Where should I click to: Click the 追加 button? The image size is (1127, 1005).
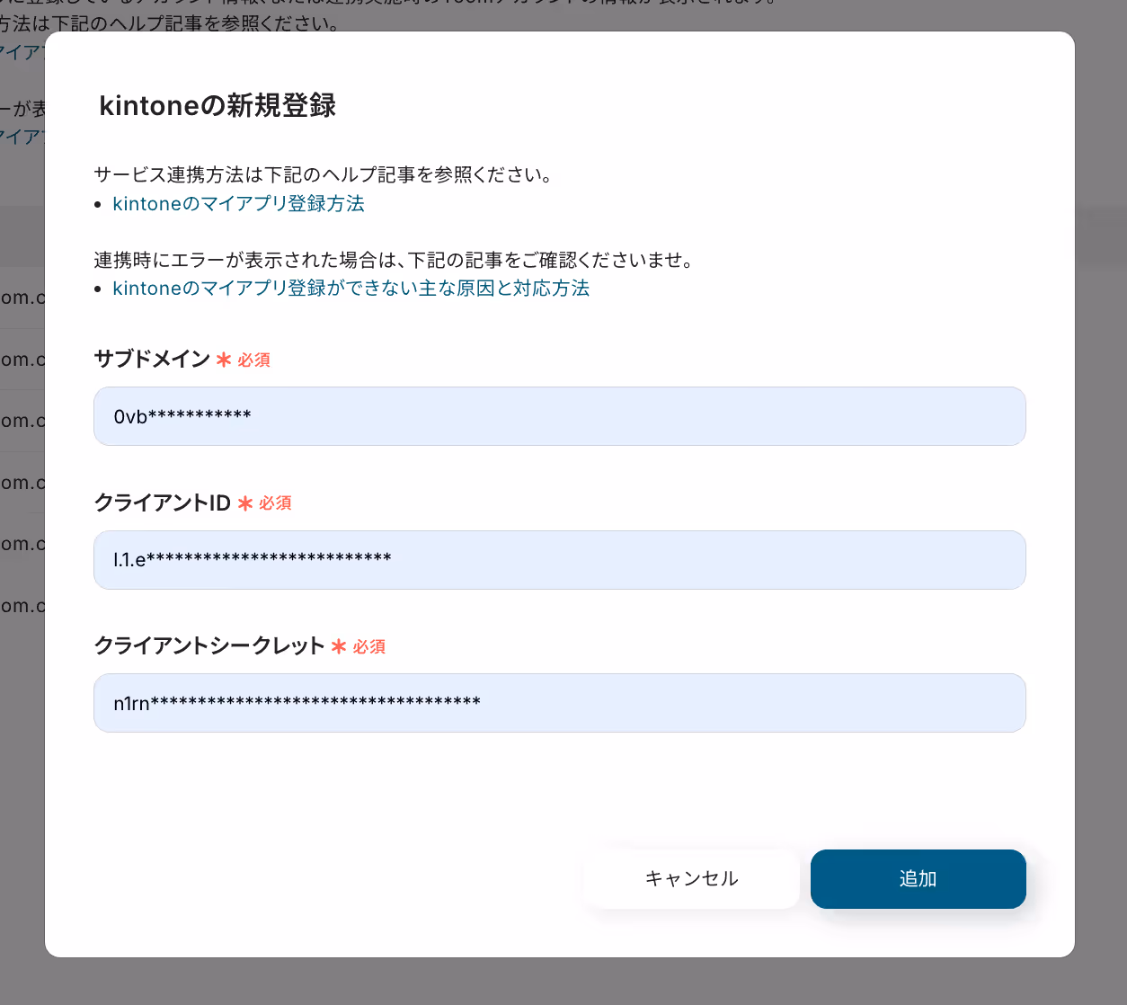coord(918,879)
